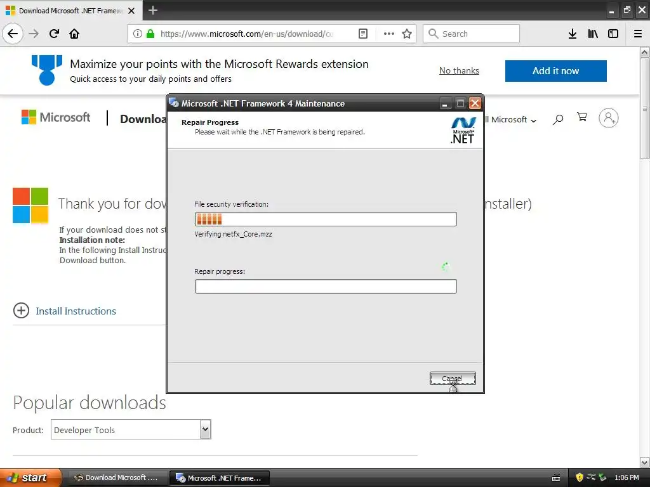Open Firefox downloads arrow icon
This screenshot has height=487, width=650.
click(572, 34)
